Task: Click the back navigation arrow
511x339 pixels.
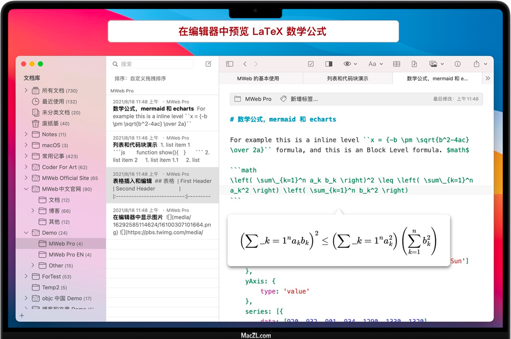Action: point(245,64)
